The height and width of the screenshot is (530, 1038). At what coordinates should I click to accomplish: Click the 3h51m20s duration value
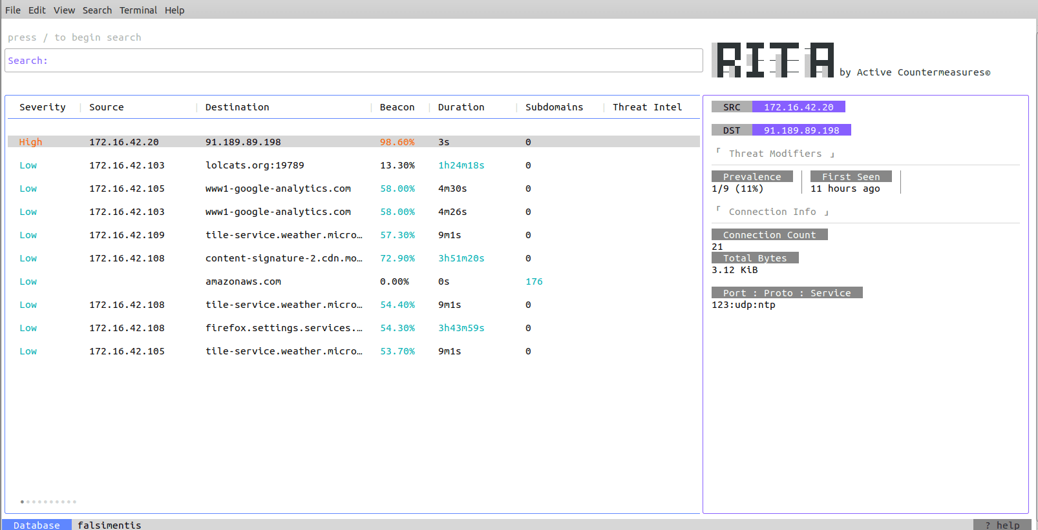[x=461, y=258]
